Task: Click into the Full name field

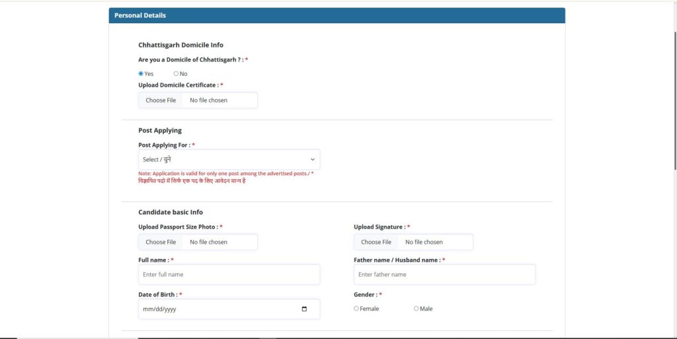Action: (x=229, y=274)
